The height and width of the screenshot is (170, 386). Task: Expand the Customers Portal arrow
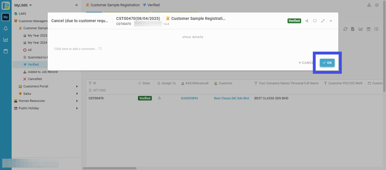click(x=77, y=86)
